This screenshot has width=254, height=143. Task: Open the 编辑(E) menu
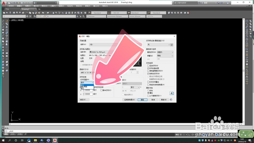tap(20, 6)
